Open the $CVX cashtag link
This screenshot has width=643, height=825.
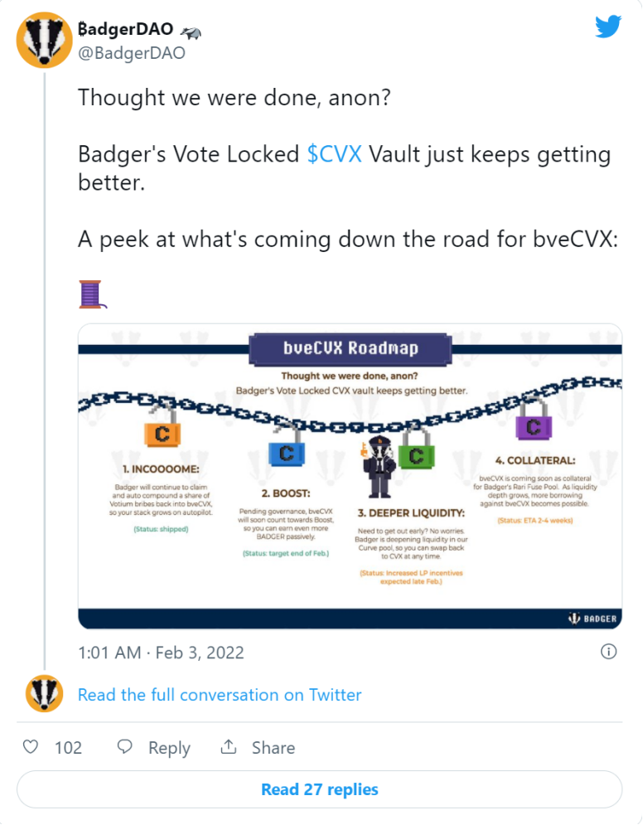click(335, 154)
